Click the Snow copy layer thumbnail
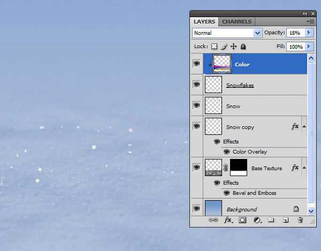Screen dimensions: 321x251 (x=213, y=126)
